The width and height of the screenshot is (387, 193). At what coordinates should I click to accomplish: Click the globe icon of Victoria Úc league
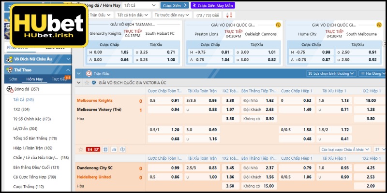click(94, 83)
